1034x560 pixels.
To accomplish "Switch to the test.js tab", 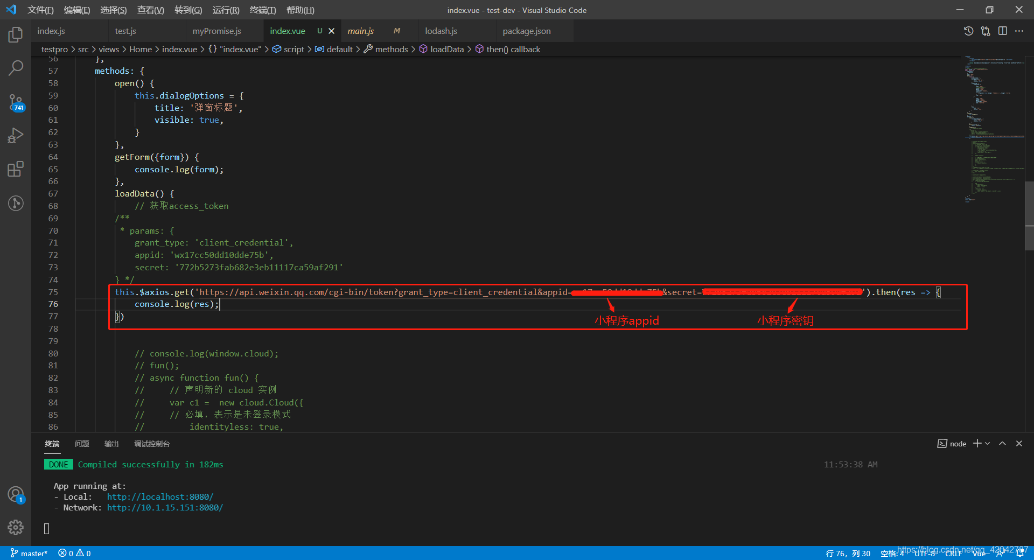I will pyautogui.click(x=147, y=31).
